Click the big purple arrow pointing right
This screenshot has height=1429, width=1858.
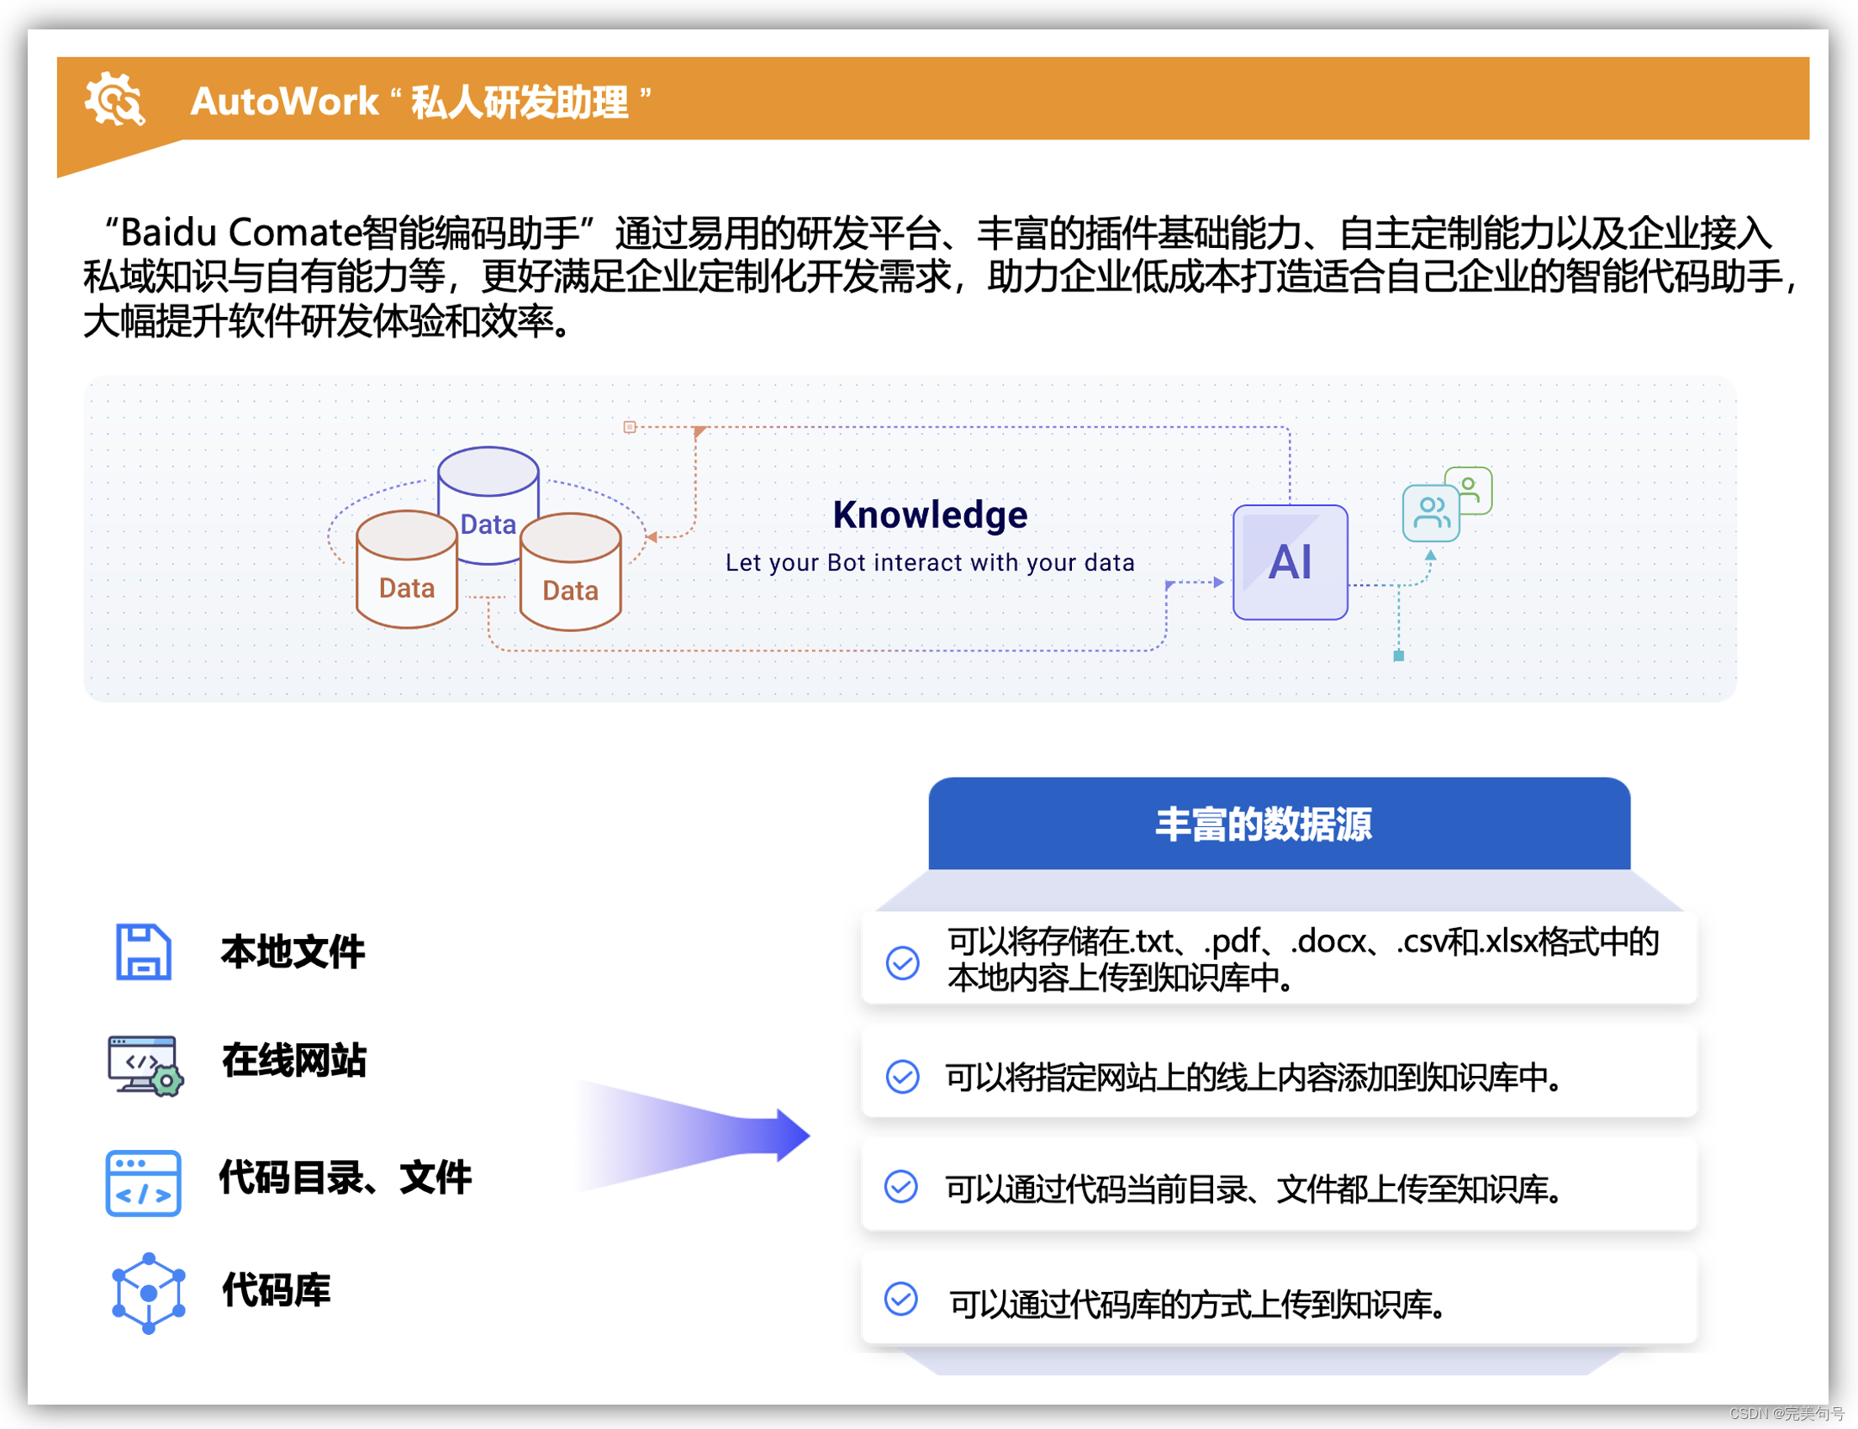[x=694, y=1135]
